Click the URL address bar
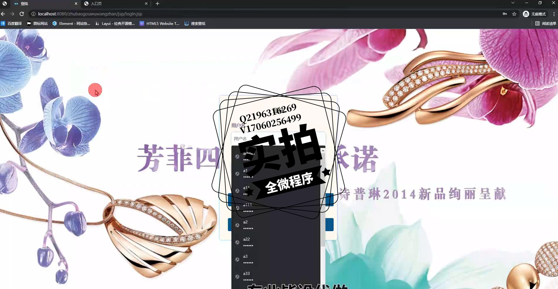 (x=264, y=14)
